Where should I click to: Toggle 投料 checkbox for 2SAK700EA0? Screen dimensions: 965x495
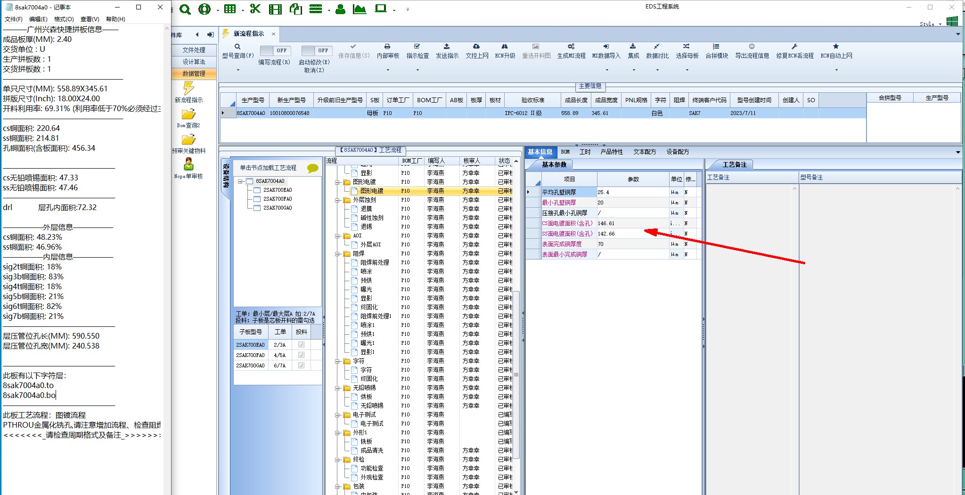pos(301,345)
